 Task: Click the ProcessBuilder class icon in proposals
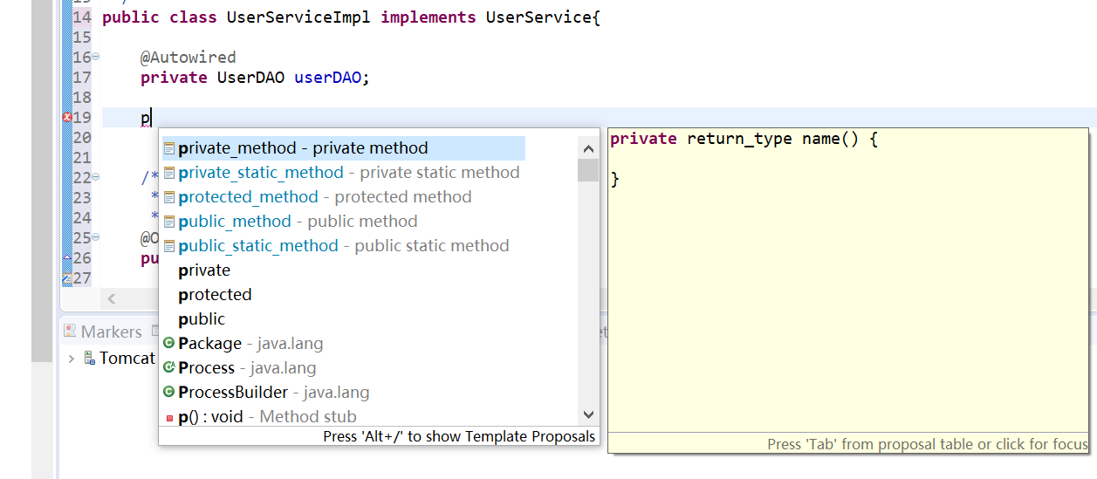[x=169, y=393]
